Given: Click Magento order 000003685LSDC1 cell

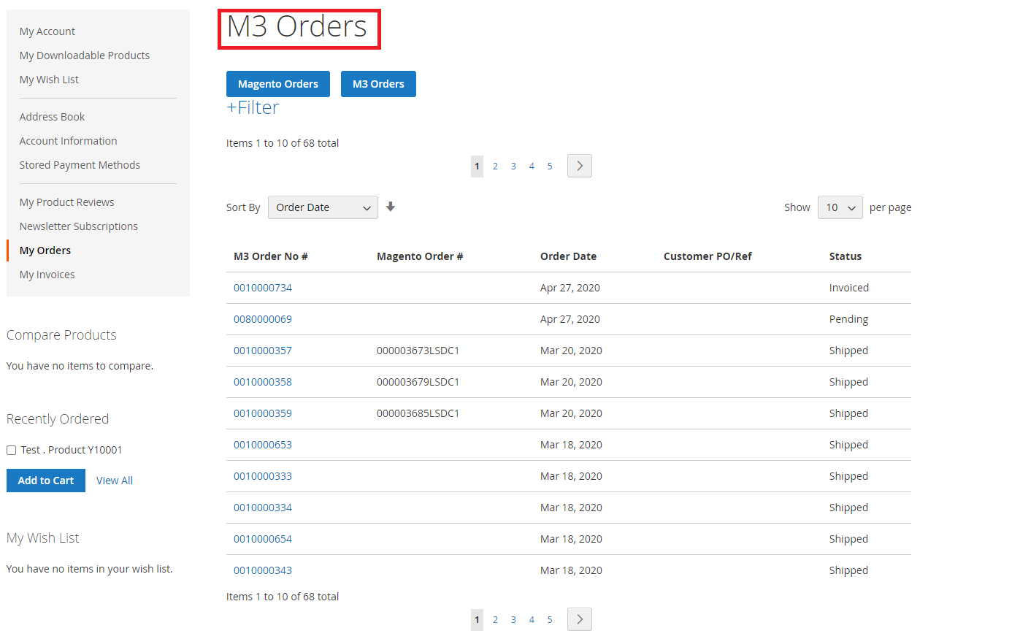Looking at the screenshot, I should (418, 413).
